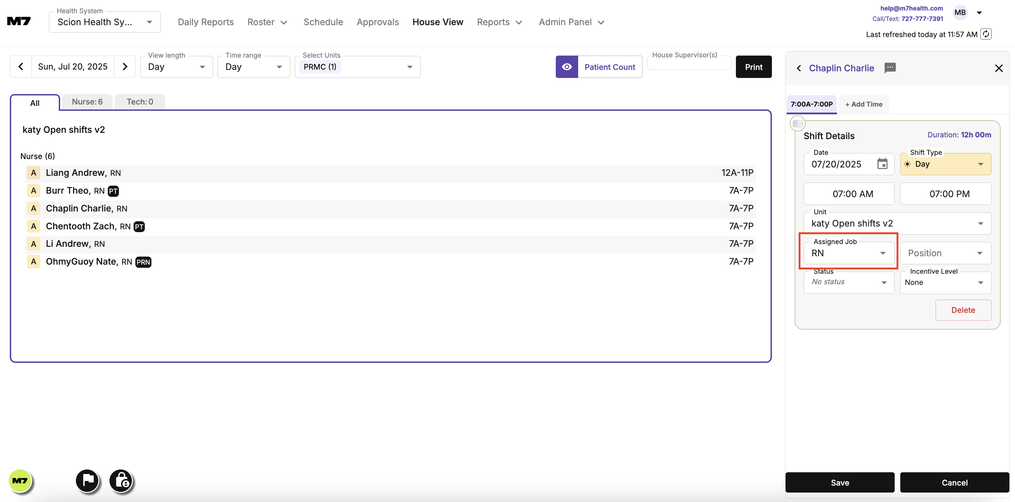This screenshot has height=502, width=1015.
Task: Expand the Assigned Job dropdown
Action: click(x=883, y=253)
